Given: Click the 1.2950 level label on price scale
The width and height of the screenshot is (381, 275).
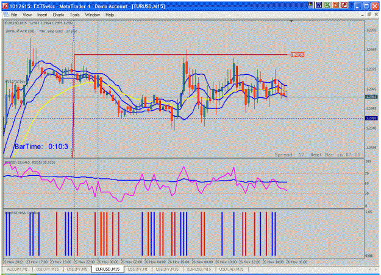Looking at the screenshot, I should click(371, 119).
